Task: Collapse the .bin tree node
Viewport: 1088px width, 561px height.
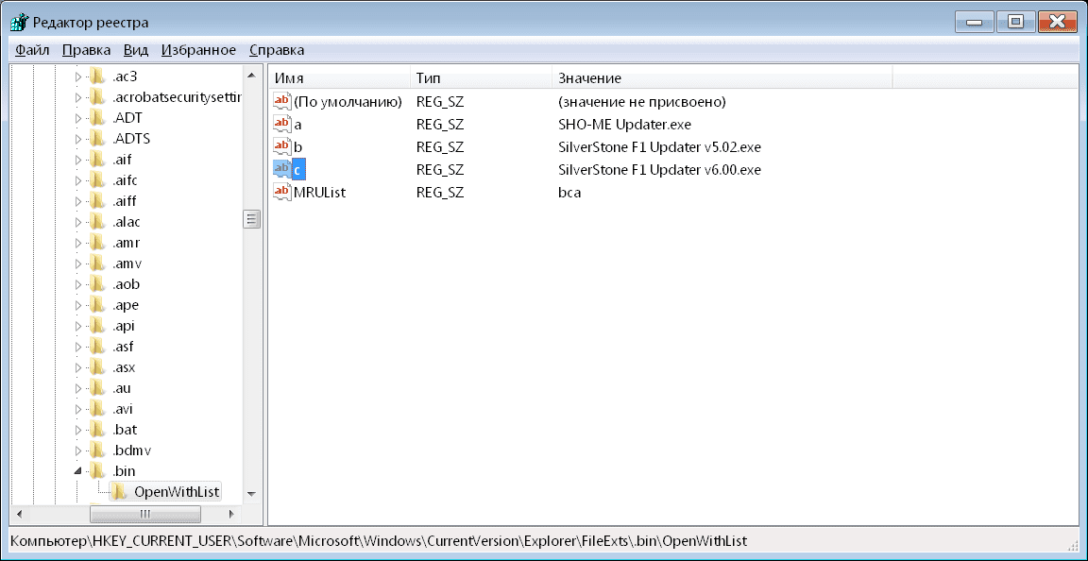Action: (x=78, y=470)
